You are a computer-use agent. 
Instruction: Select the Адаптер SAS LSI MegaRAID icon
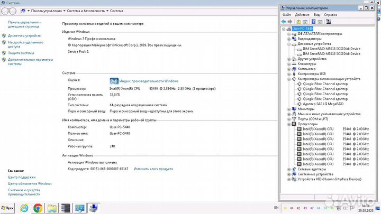click(300, 104)
